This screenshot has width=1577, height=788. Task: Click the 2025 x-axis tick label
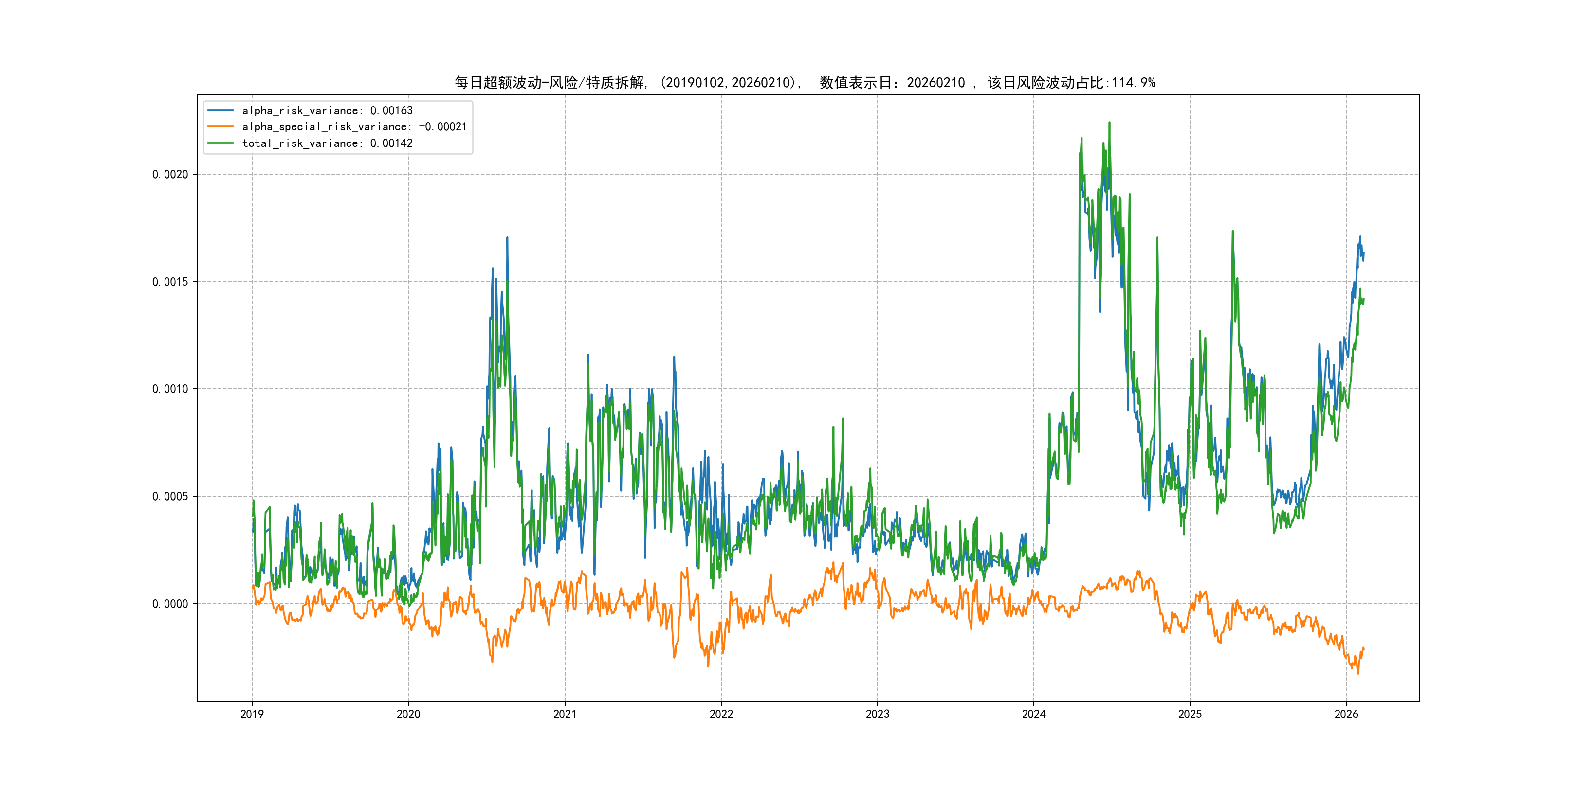click(x=1190, y=714)
